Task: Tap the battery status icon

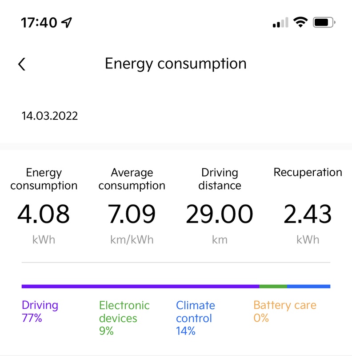Action: tap(324, 22)
